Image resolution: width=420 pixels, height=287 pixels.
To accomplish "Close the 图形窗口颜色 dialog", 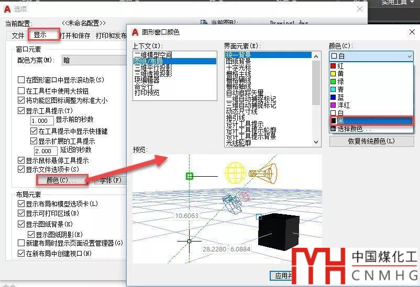I will click(x=412, y=32).
